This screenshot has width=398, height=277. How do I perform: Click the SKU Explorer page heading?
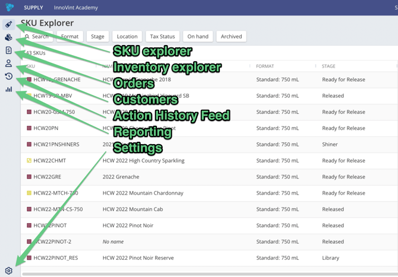[x=47, y=23]
